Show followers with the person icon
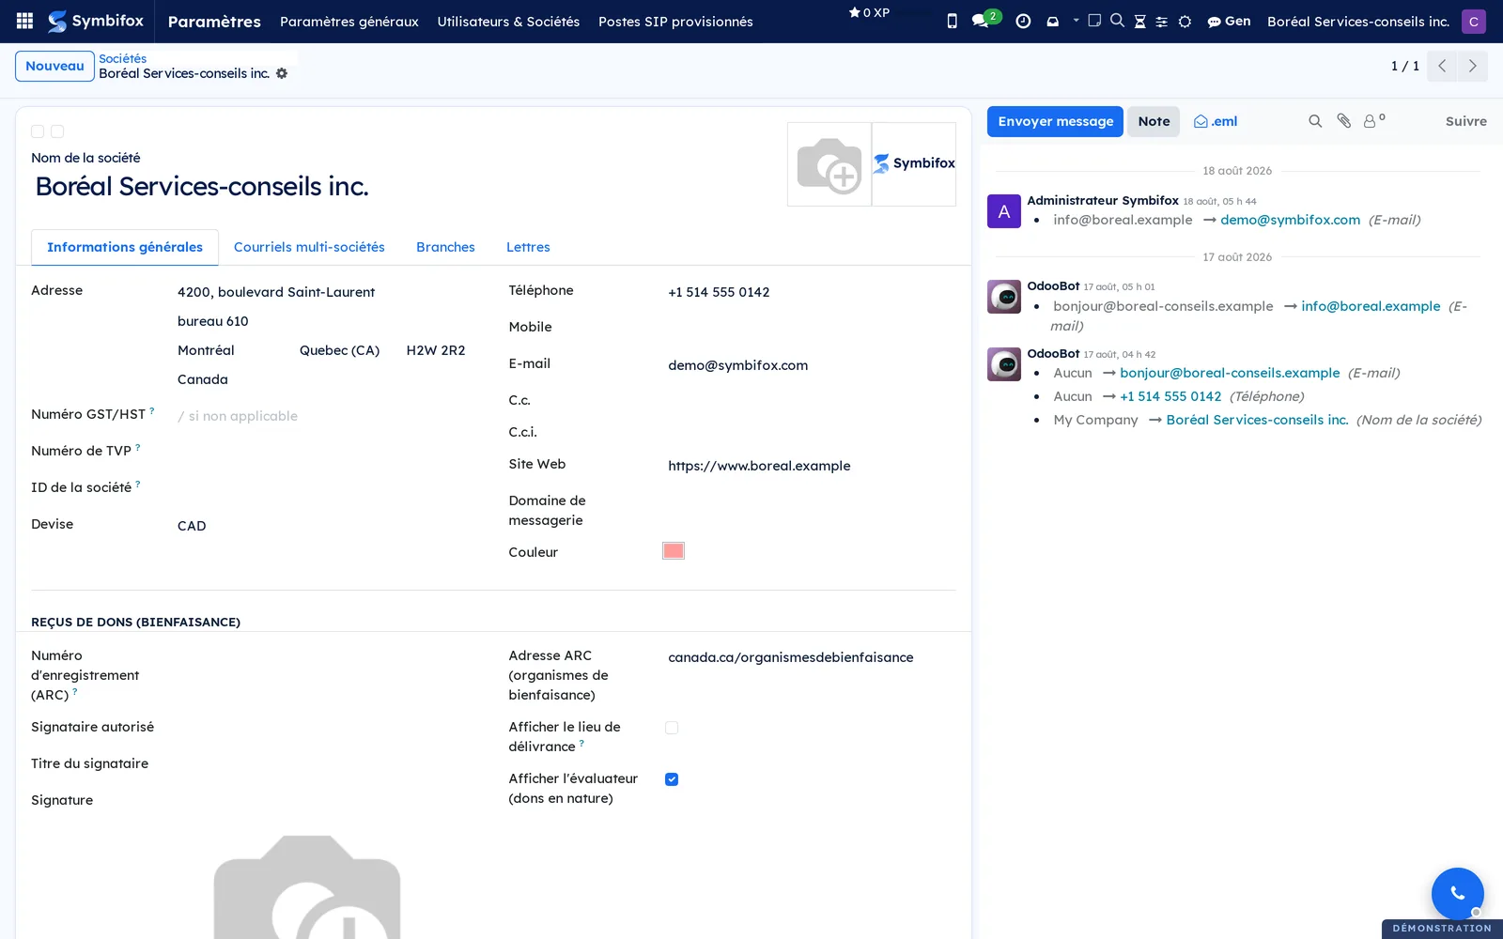The height and width of the screenshot is (939, 1503). (1373, 120)
